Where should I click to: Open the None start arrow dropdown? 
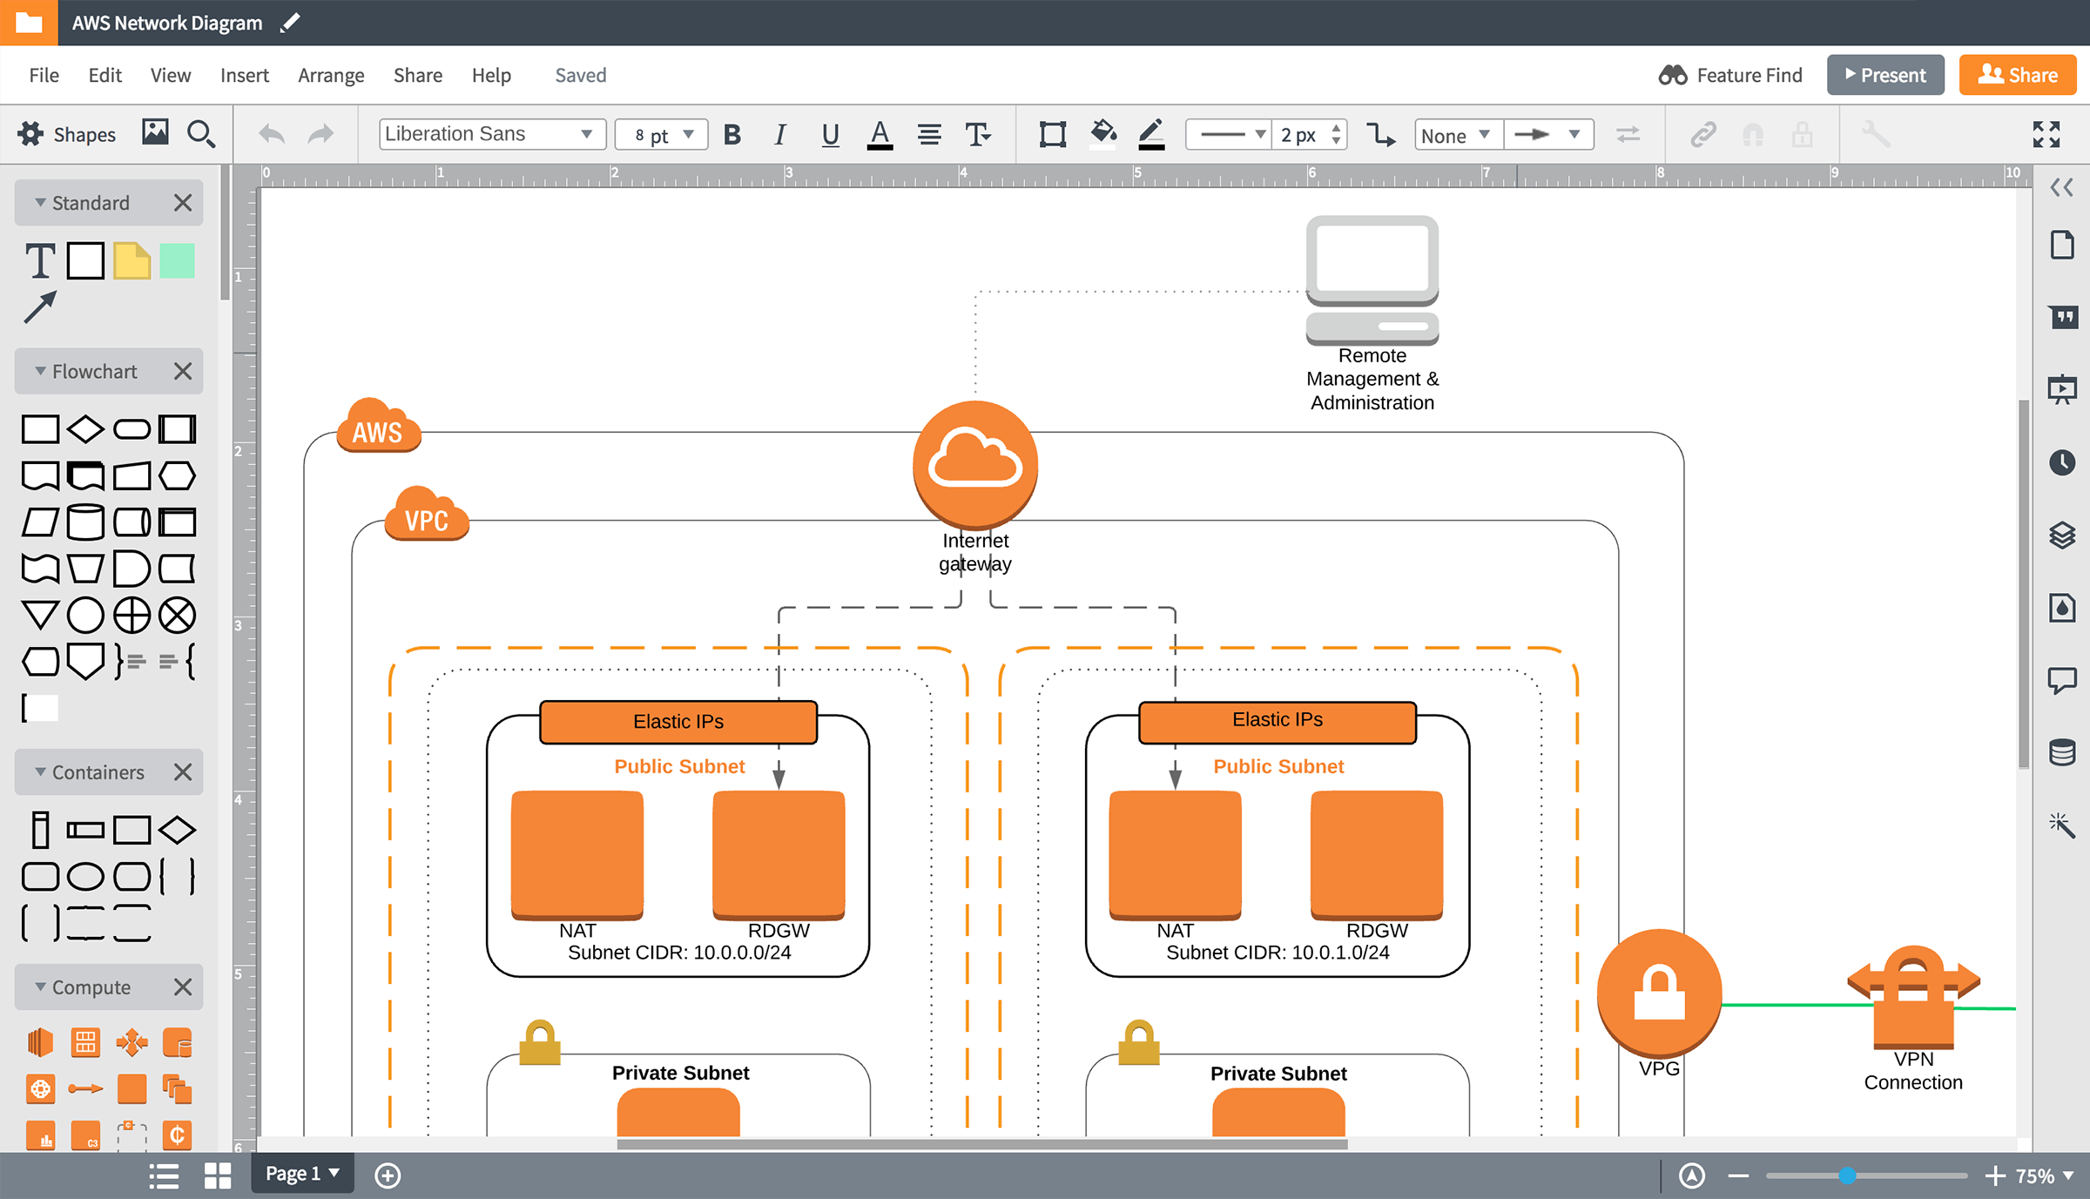point(1459,135)
